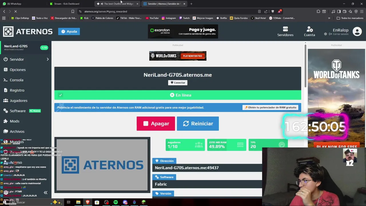Click the TPS 20 stat card

tap(268, 145)
